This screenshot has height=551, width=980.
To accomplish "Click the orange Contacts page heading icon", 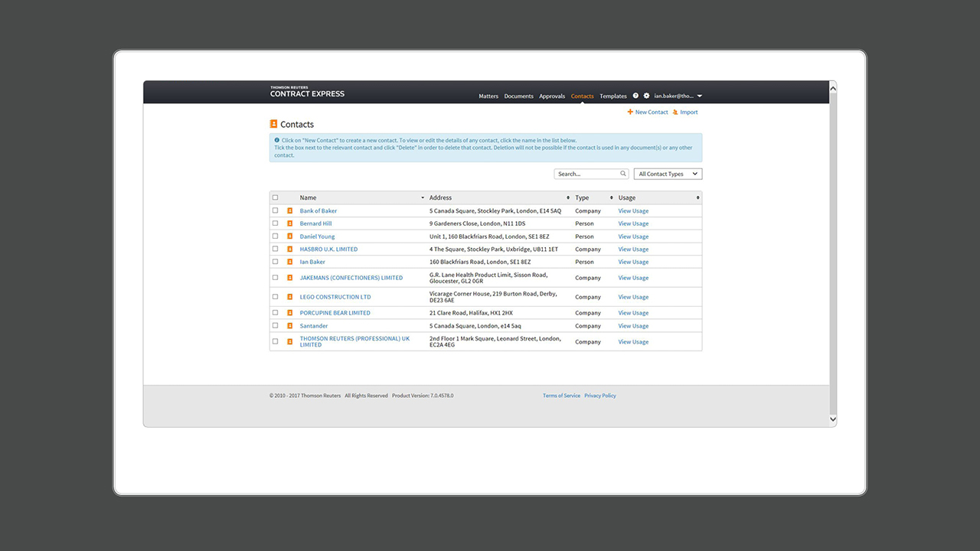I will [273, 124].
